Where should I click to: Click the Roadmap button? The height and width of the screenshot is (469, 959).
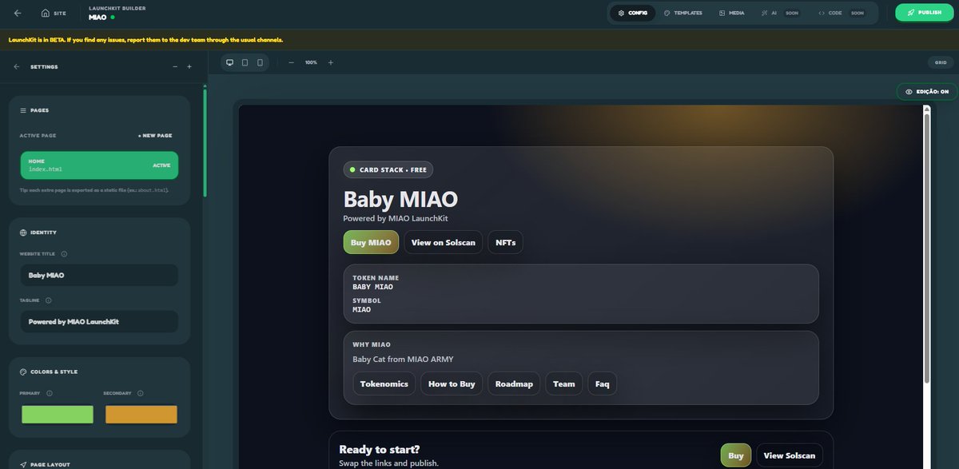point(514,384)
